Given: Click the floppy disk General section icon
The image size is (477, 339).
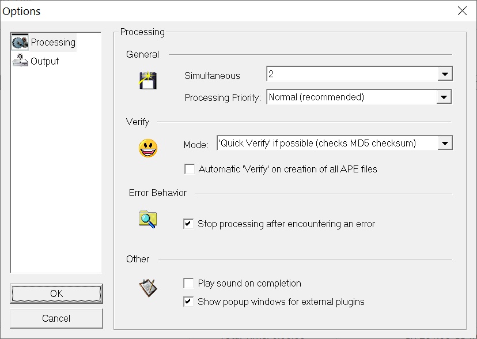Looking at the screenshot, I should click(x=148, y=81).
